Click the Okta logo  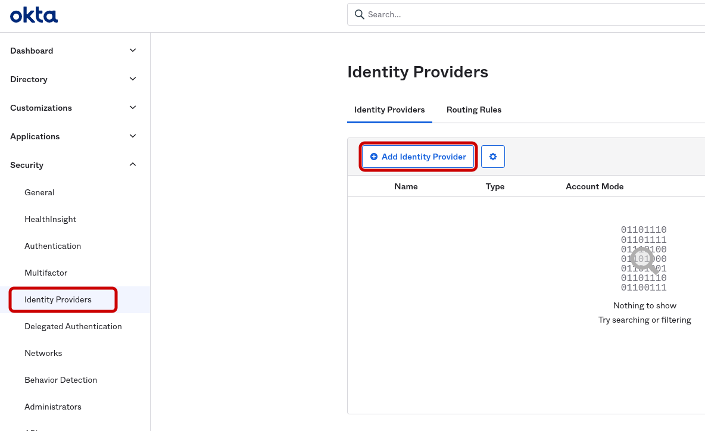(x=34, y=15)
